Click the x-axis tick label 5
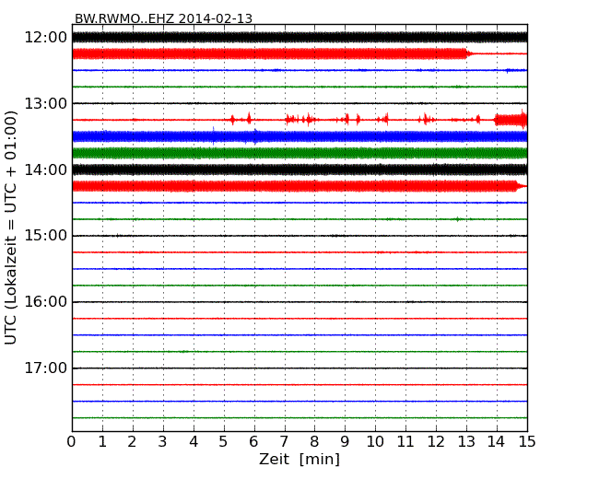Image resolution: width=599 pixels, height=479 pixels. point(223,442)
